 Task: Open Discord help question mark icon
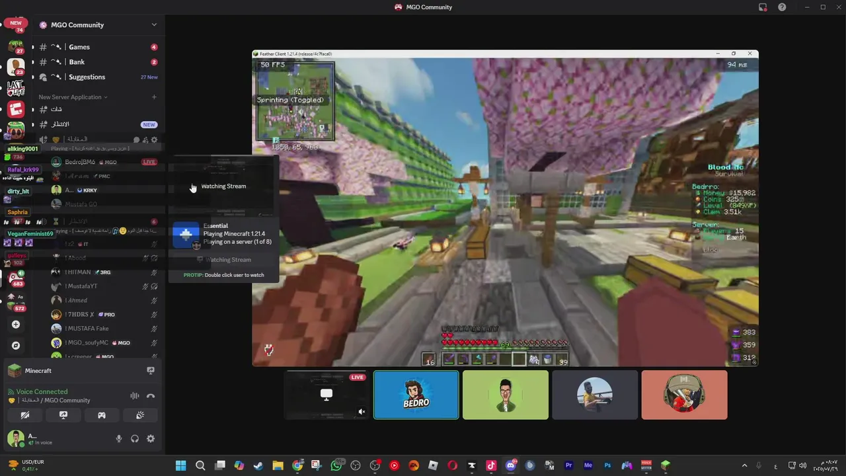[x=783, y=7]
